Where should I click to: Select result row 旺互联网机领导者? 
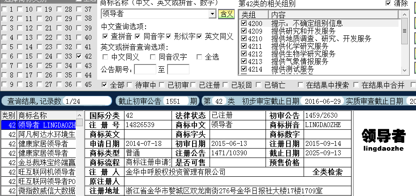pos(39,172)
